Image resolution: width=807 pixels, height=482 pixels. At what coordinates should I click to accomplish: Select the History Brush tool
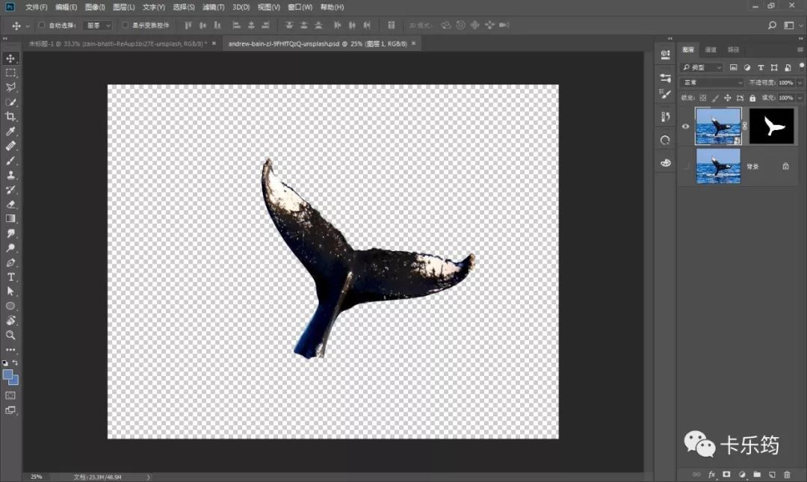pos(10,190)
